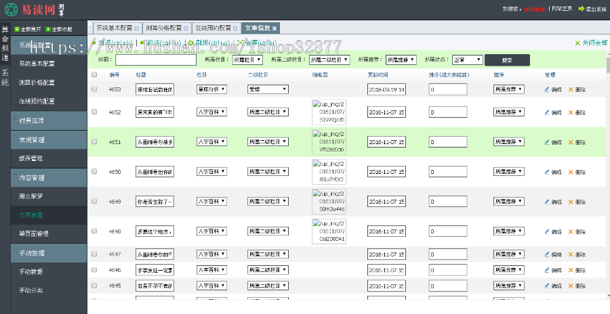
Task: Click the 关闭全部 close-all X icon
Action: click(577, 43)
